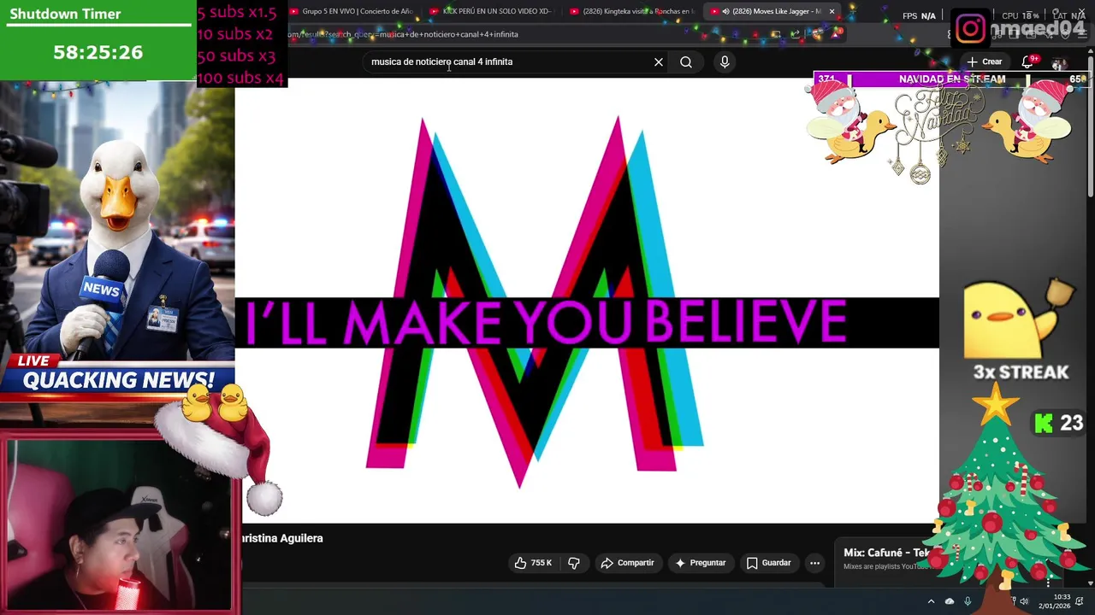Save the video with Guardar

(x=768, y=563)
